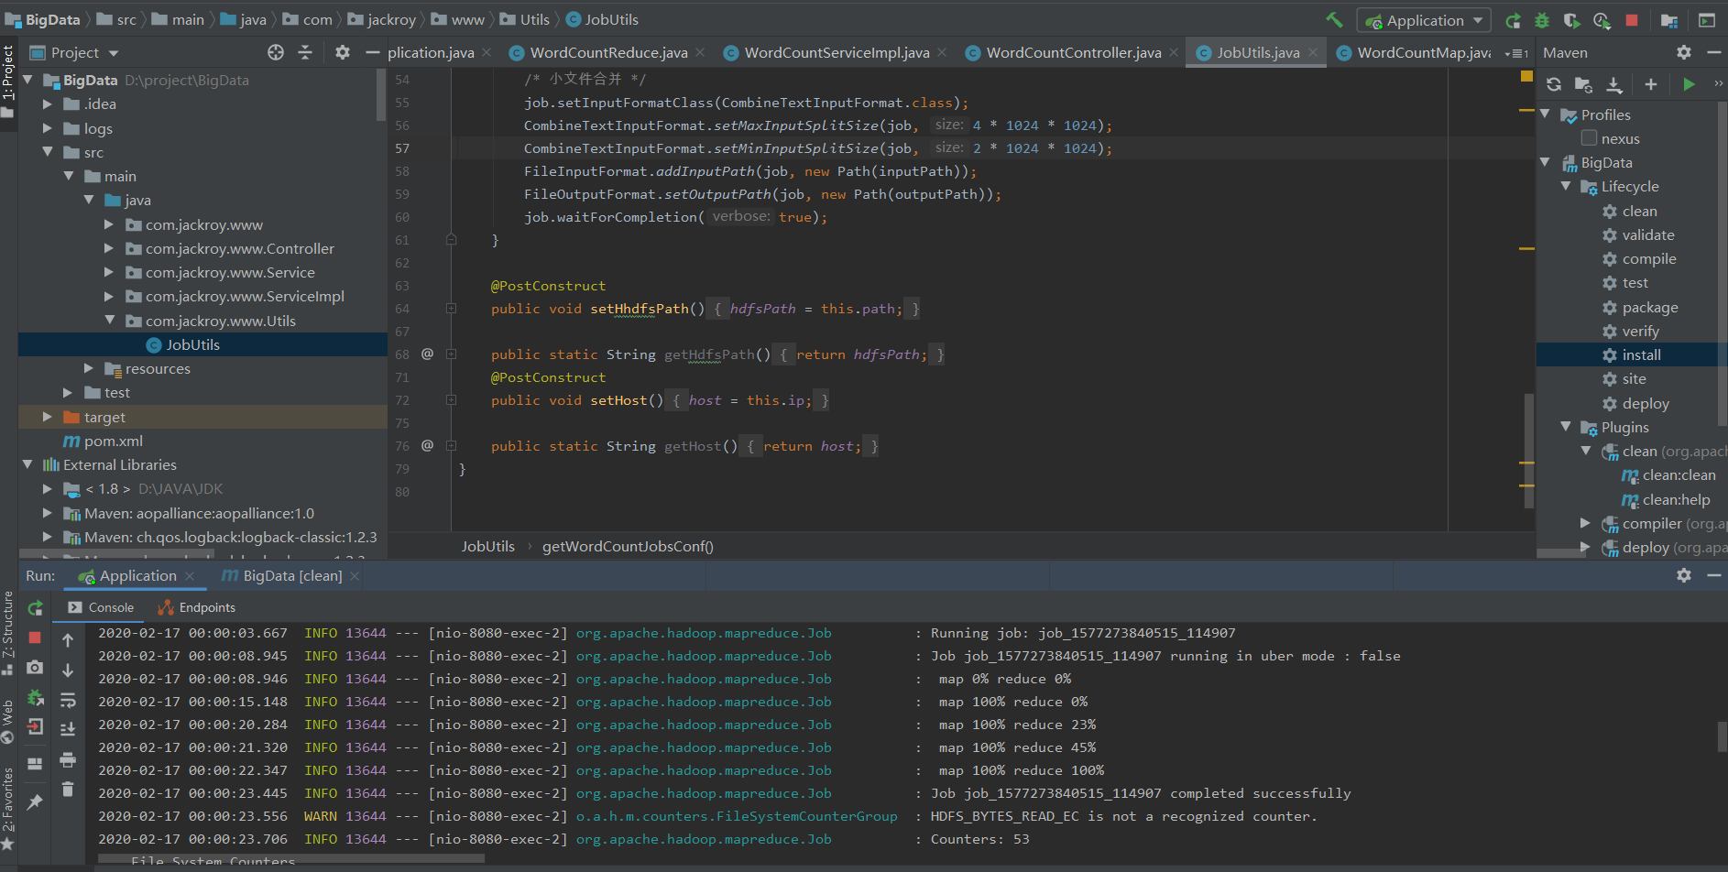Screen dimensions: 1728x872
Task: Select Maven lifecycle goal install
Action: [1641, 354]
